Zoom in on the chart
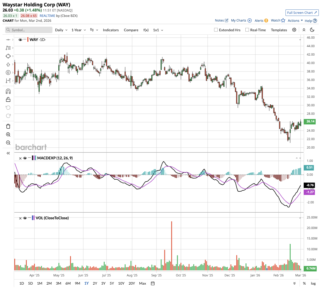The height and width of the screenshot is (290, 328). coord(8,134)
